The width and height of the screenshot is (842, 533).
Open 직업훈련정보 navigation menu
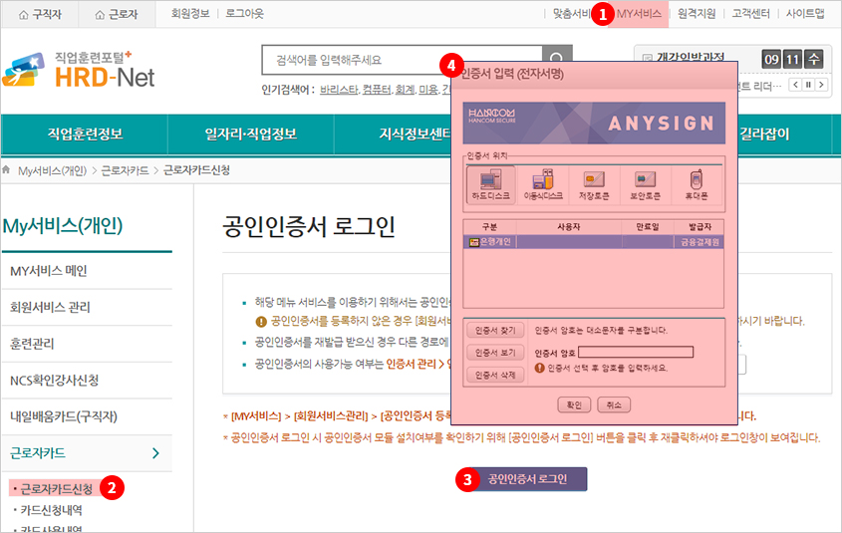pyautogui.click(x=85, y=134)
